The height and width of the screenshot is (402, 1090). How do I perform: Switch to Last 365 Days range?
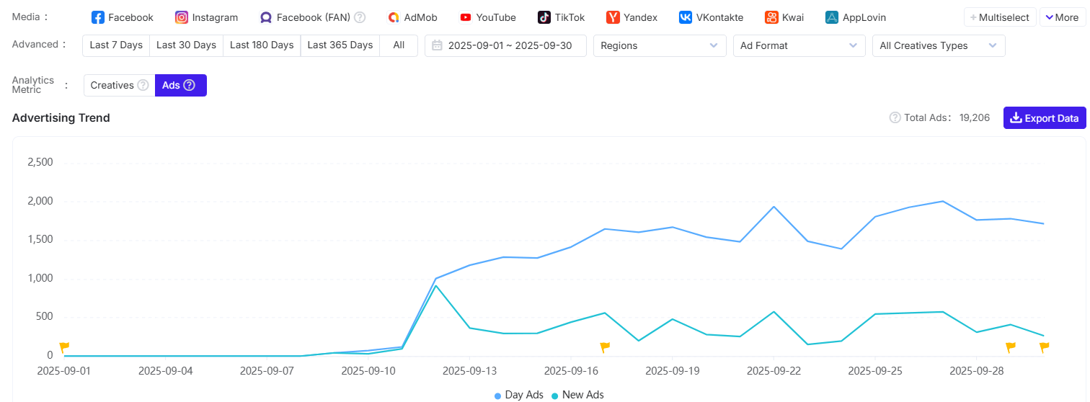(340, 45)
